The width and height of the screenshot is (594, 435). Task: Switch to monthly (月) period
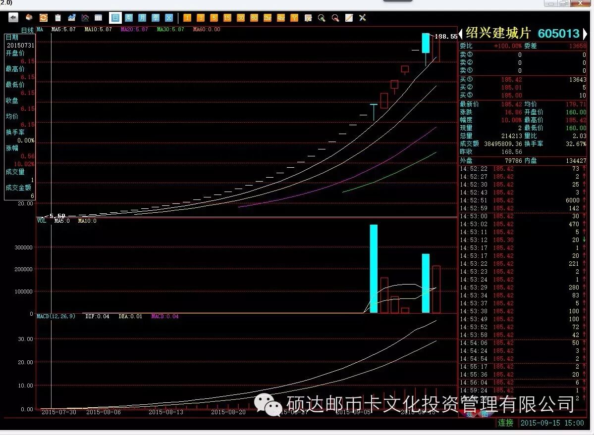(x=142, y=18)
